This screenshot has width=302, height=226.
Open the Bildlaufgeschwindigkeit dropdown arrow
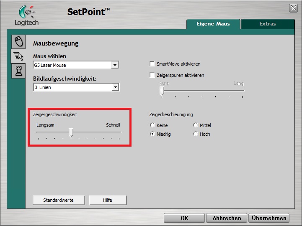click(115, 87)
